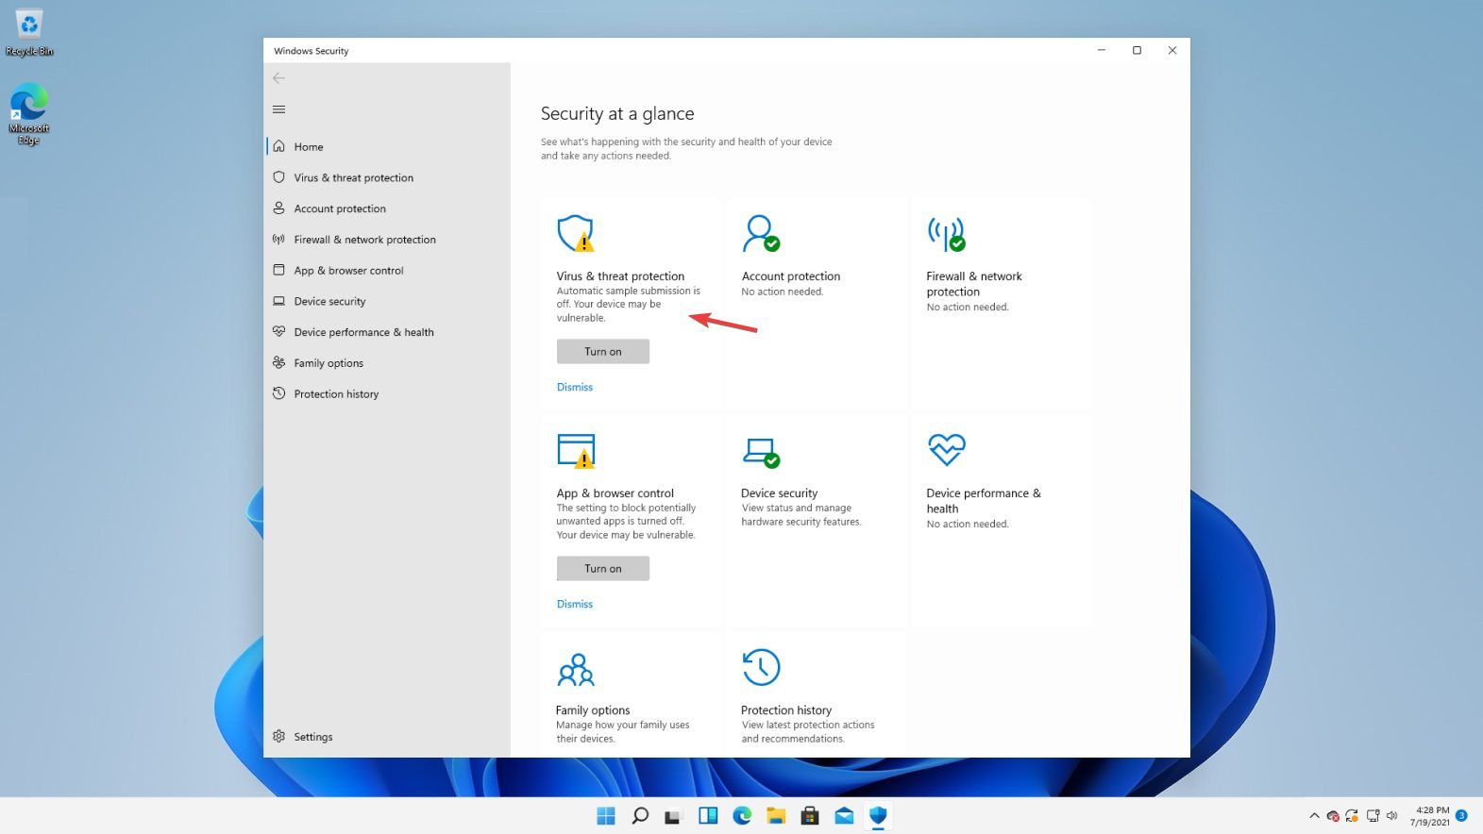Click the App & browser control window tile icon
The height and width of the screenshot is (834, 1483).
[576, 450]
